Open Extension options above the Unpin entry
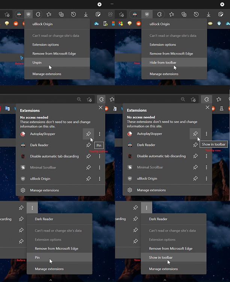The image size is (230, 282). pos(57,45)
